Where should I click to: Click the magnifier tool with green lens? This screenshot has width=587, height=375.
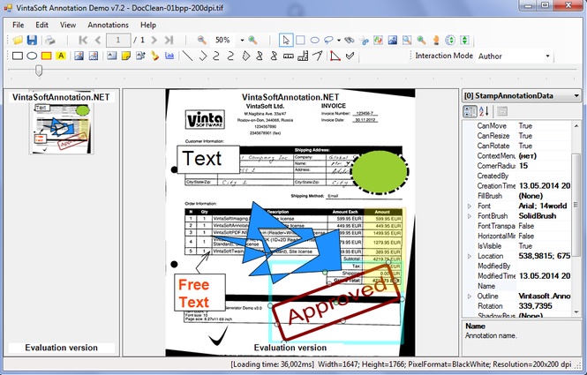point(422,40)
